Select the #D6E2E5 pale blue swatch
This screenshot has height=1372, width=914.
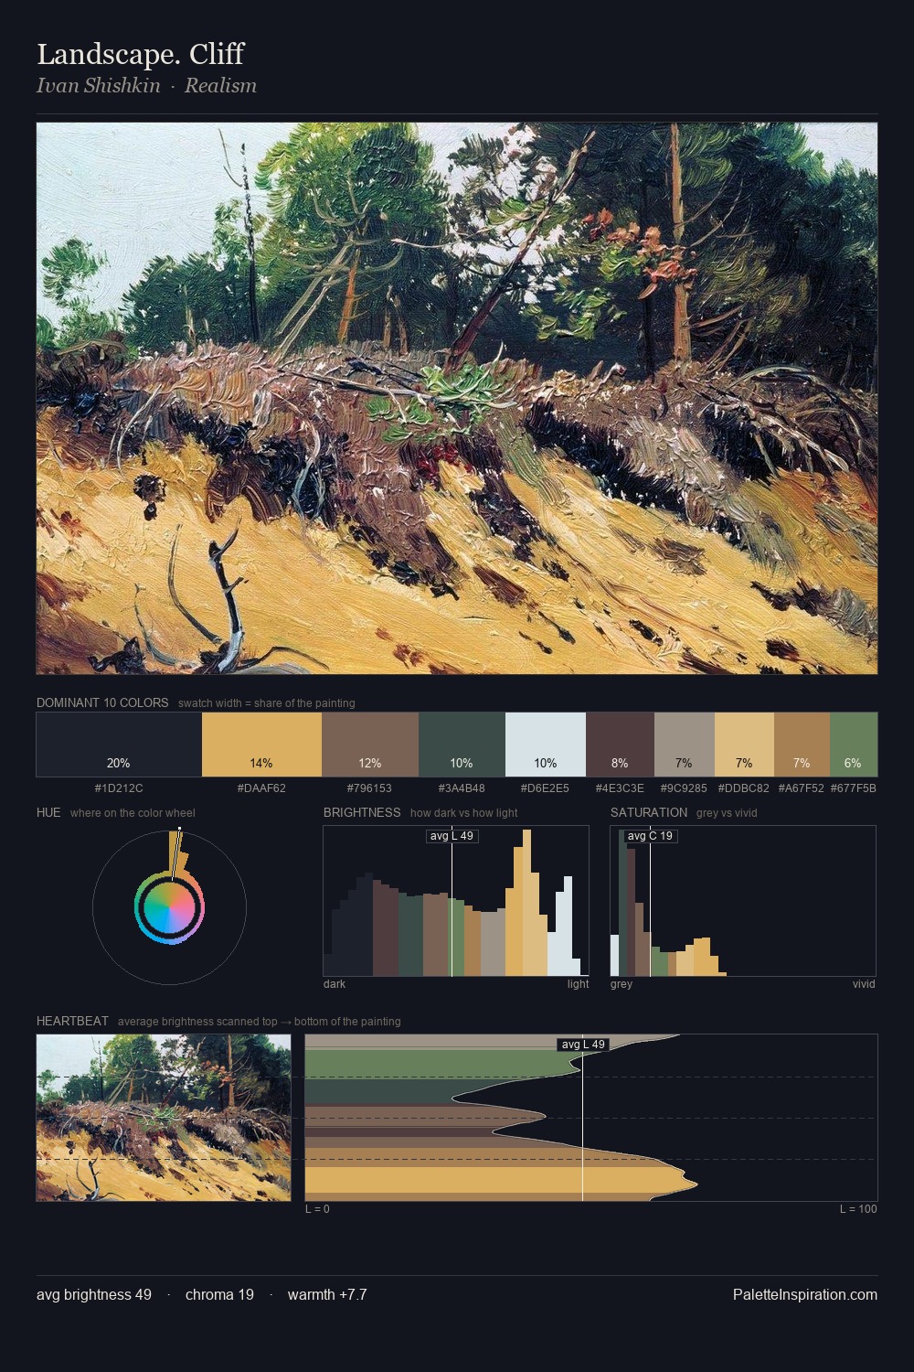click(545, 745)
